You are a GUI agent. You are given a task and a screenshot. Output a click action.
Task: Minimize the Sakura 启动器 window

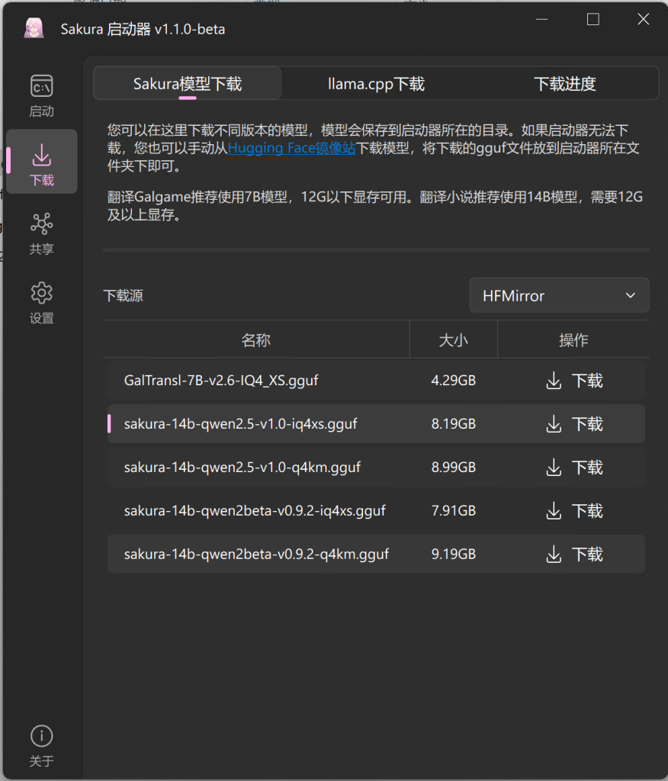542,19
